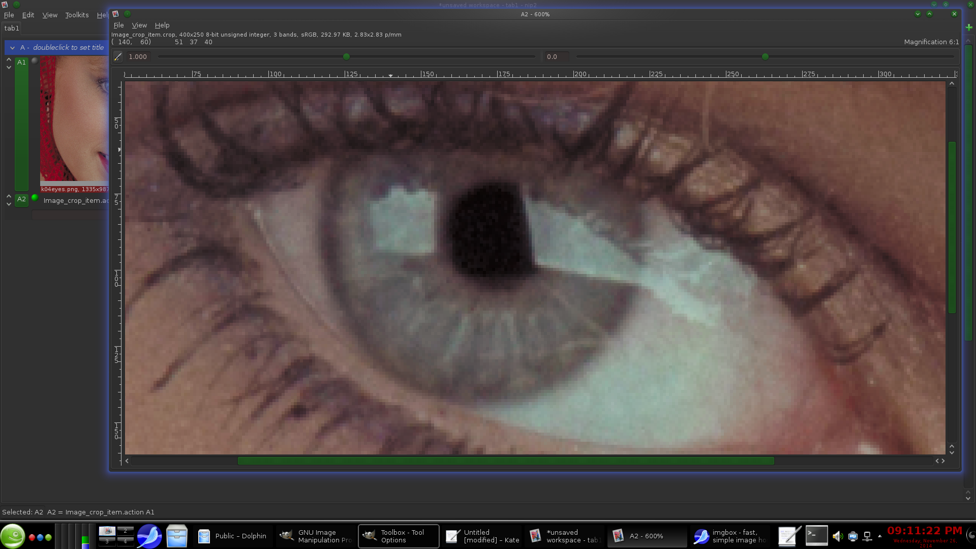Click the A2 row button
Viewport: 976px width, 549px height.
[21, 199]
